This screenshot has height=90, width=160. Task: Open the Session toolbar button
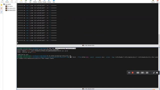pyautogui.click(x=2, y=1)
